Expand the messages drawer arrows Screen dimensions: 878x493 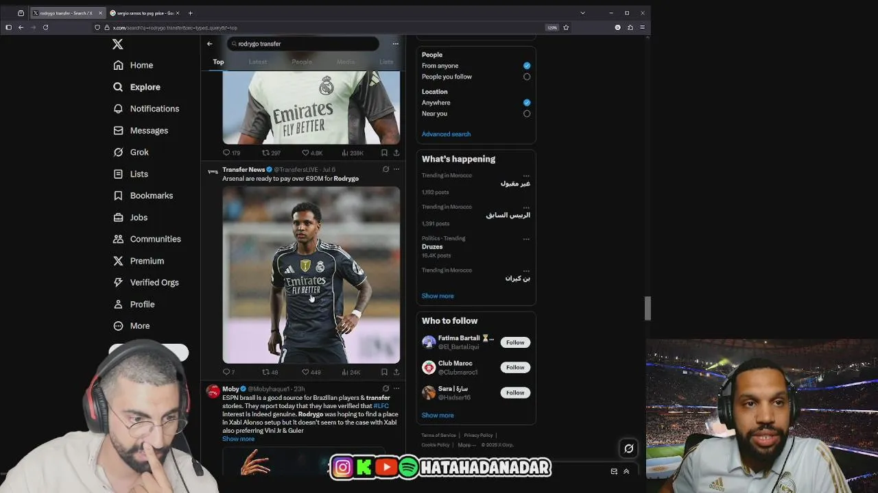click(x=626, y=471)
